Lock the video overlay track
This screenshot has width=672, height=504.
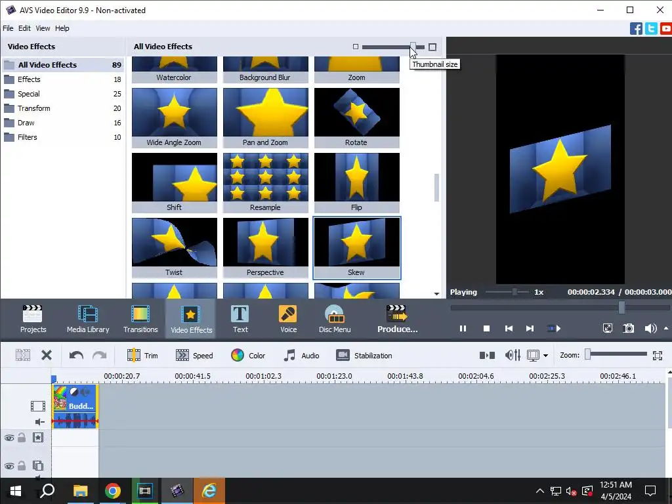coord(22,465)
